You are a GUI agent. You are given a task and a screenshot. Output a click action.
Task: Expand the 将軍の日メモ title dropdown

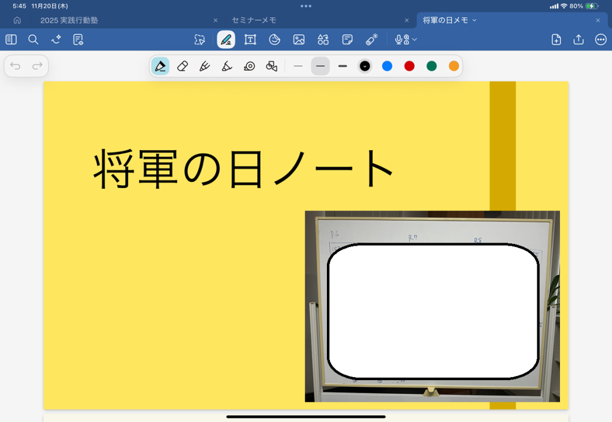(x=475, y=20)
